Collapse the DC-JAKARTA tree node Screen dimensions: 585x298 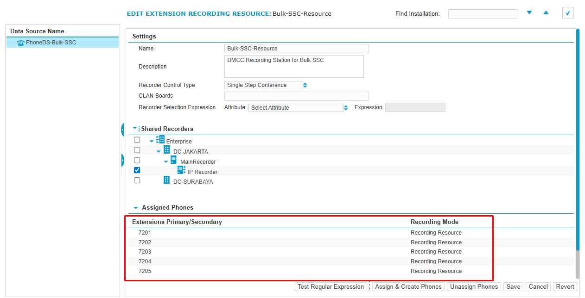pos(159,152)
